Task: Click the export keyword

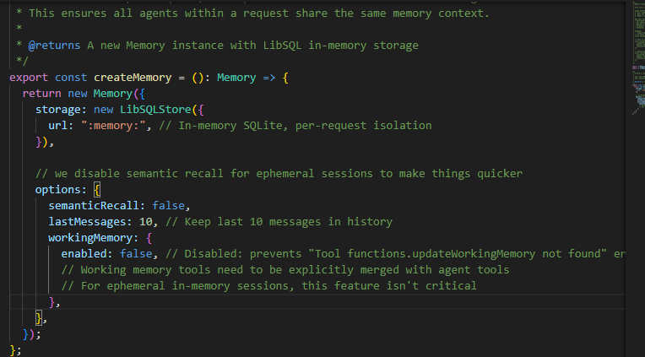Action: tap(29, 77)
